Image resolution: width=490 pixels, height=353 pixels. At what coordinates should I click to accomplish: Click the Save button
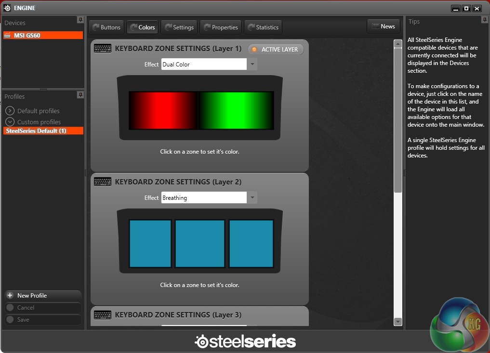click(43, 320)
